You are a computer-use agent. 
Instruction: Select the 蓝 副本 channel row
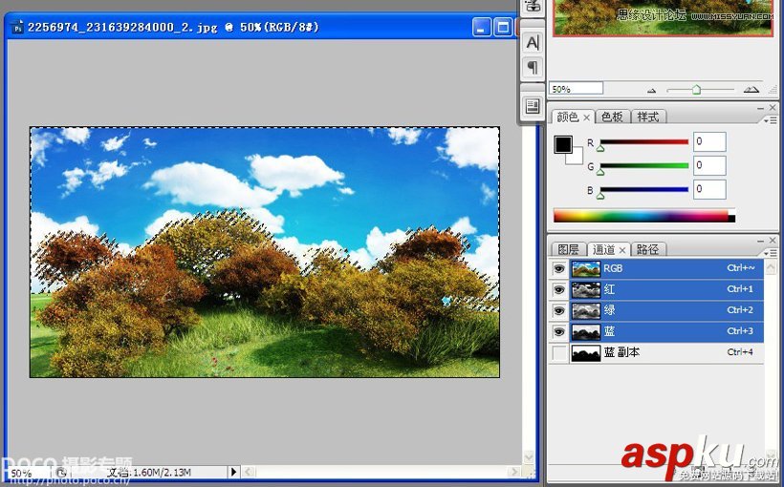[656, 352]
